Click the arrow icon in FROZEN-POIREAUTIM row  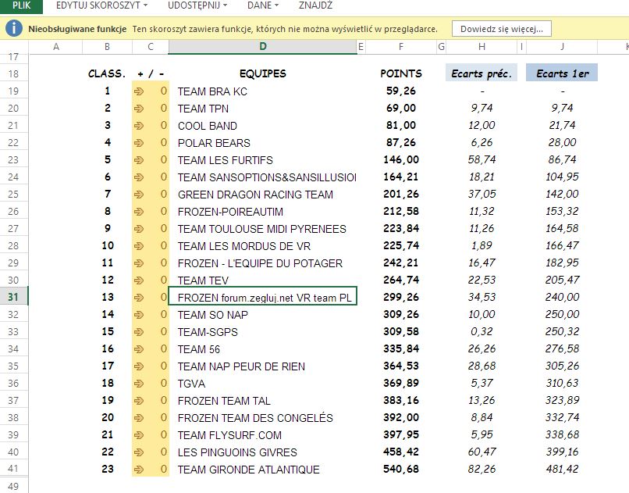(x=139, y=212)
